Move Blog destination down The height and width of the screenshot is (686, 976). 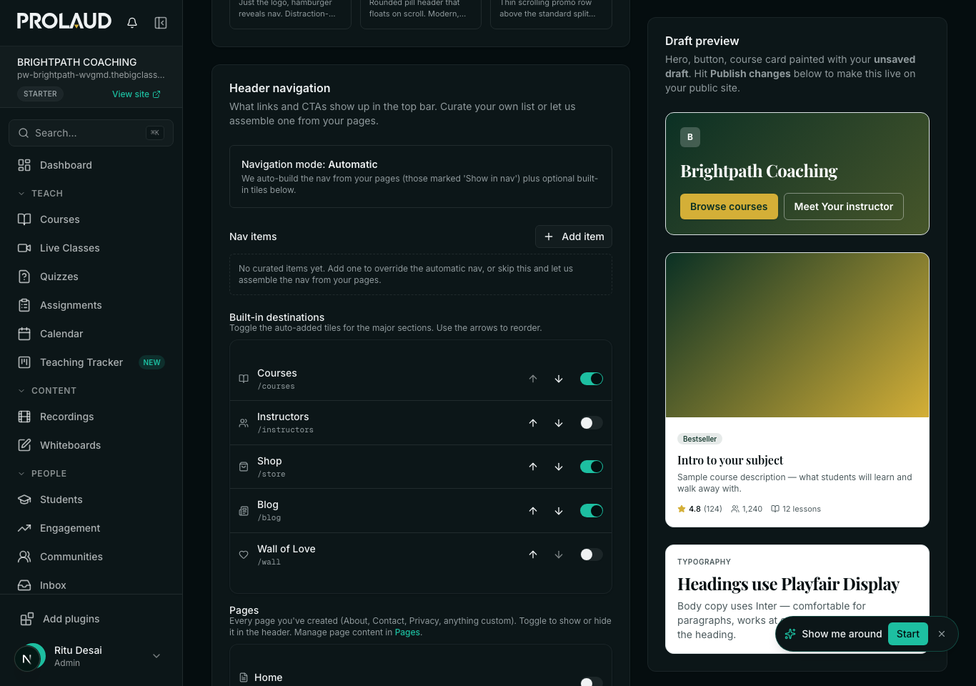tap(559, 511)
